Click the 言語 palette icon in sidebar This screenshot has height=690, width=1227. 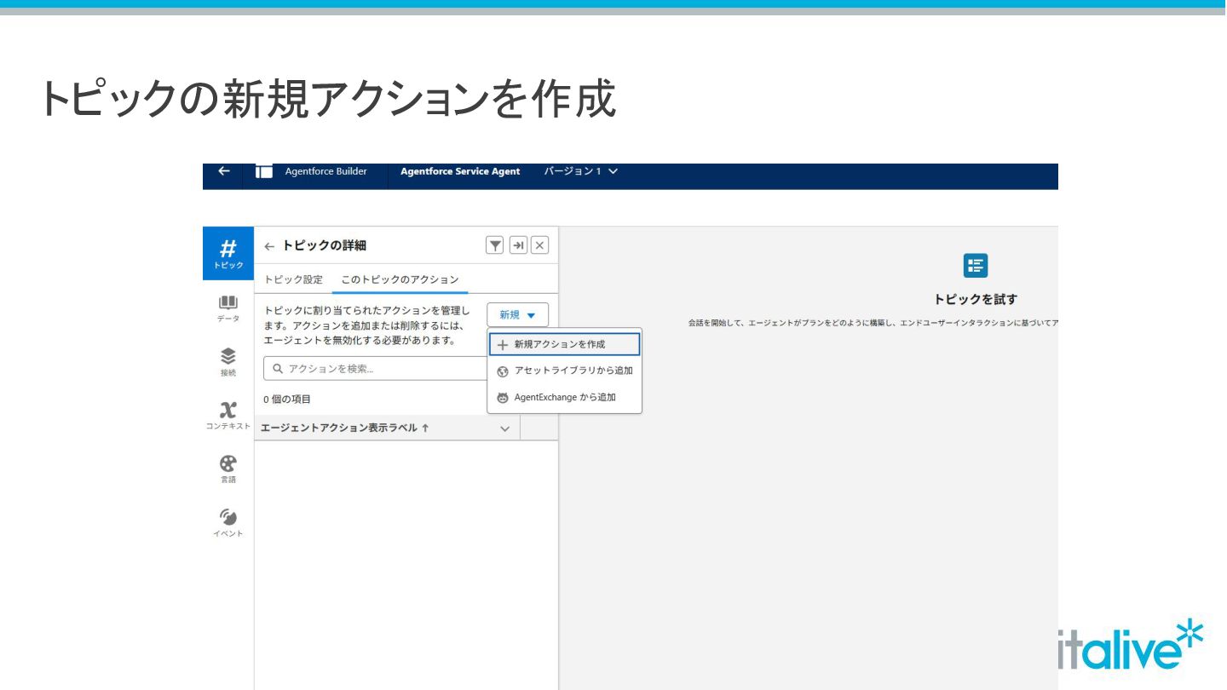[x=228, y=469]
